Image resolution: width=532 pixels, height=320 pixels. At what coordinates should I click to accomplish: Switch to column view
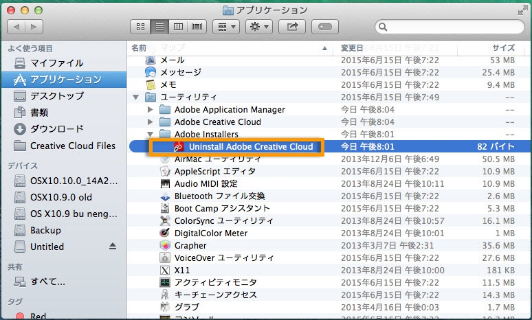178,27
